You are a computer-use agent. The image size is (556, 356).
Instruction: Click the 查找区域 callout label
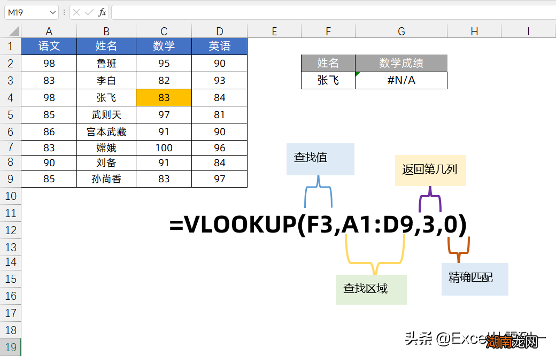coord(371,289)
